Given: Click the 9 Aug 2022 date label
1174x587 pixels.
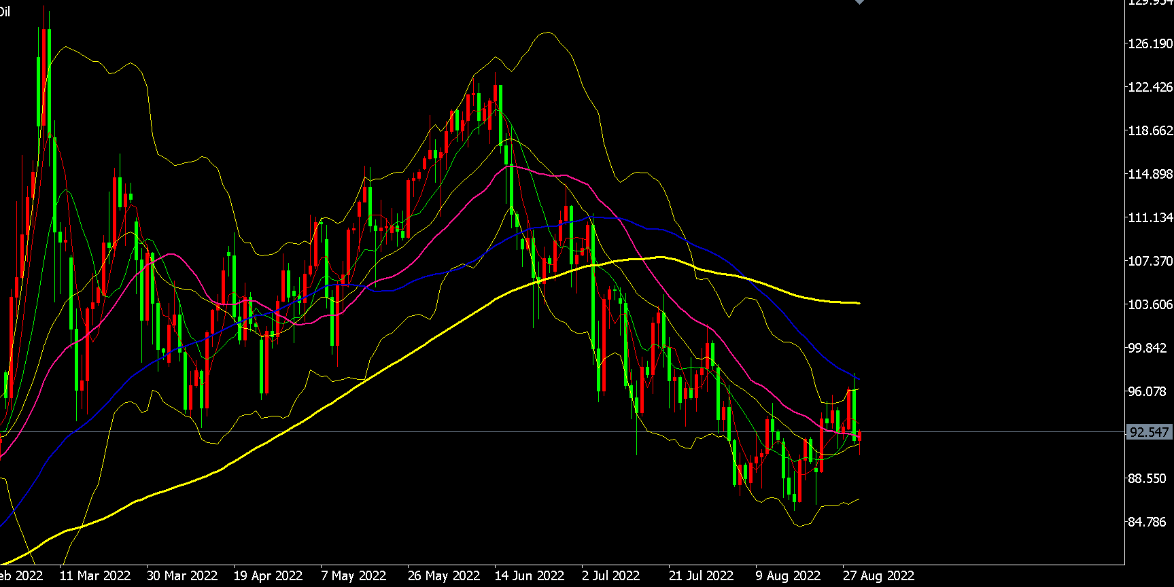Looking at the screenshot, I should pos(789,575).
